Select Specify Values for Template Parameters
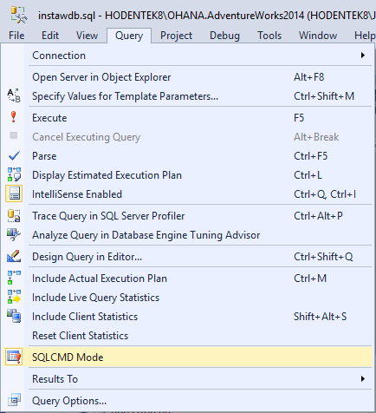 [x=187, y=96]
